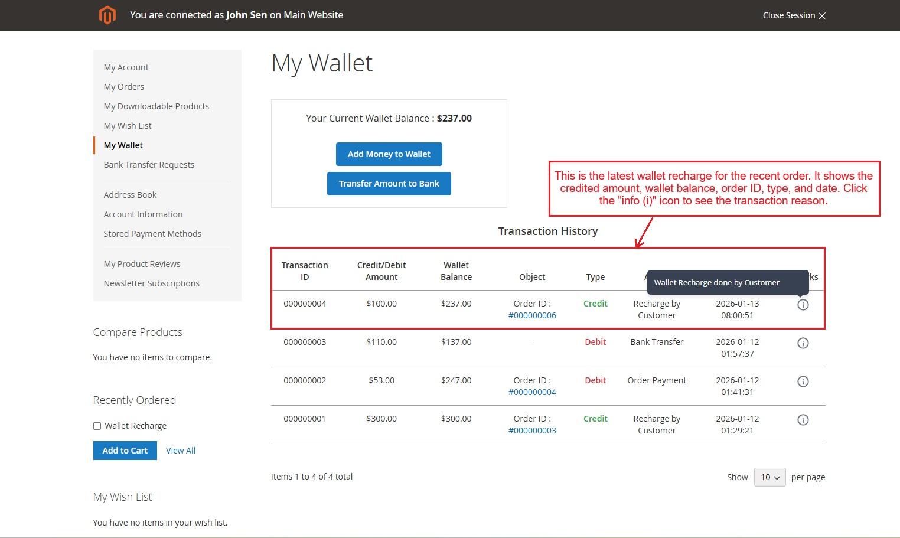Click info icon for transaction 000000001
This screenshot has height=538, width=900.
[x=803, y=420]
